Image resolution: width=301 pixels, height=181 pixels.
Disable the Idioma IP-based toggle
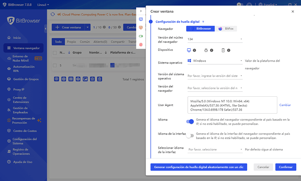point(190,121)
